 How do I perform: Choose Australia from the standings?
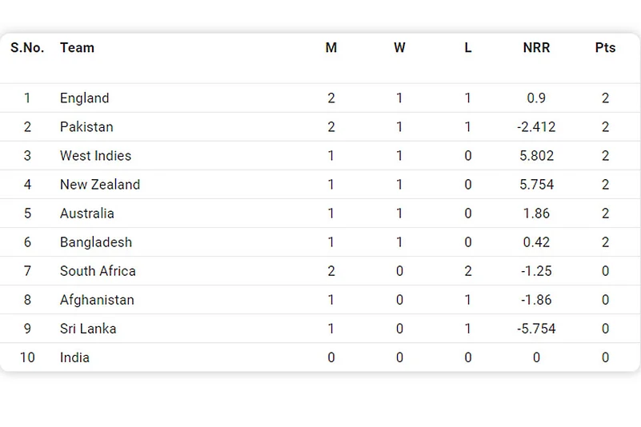(86, 213)
